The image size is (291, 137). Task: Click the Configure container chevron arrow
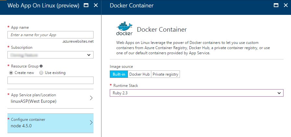coord(91,122)
